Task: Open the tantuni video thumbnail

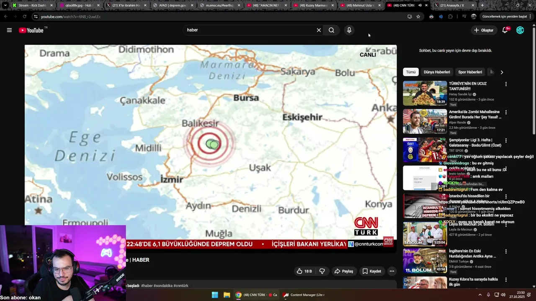Action: click(425, 93)
